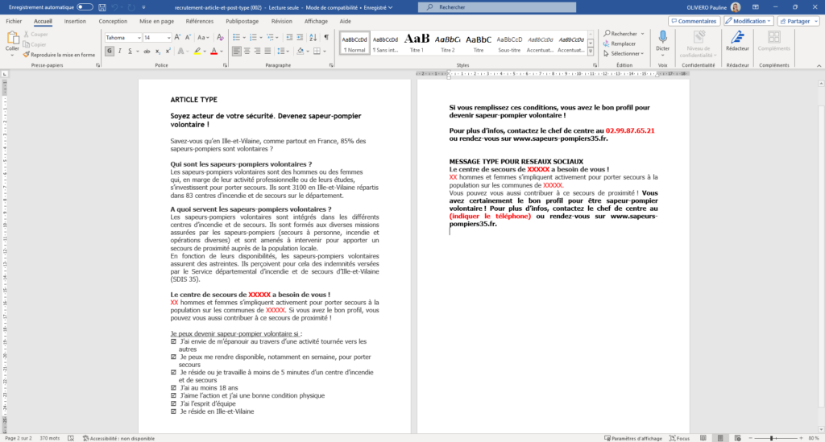This screenshot has height=442, width=825.
Task: Open Paramètres d'affichage in the status bar
Action: (633, 438)
